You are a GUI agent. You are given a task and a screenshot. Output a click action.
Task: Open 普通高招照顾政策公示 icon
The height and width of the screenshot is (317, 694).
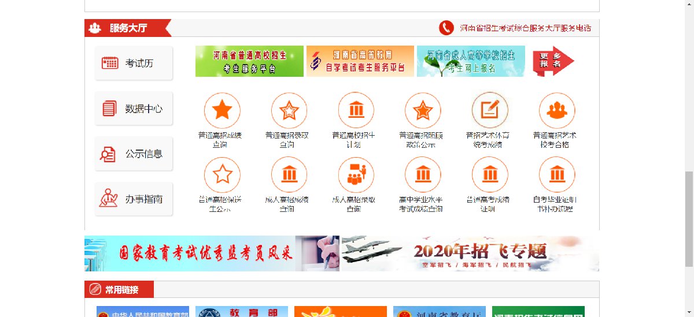click(x=423, y=110)
